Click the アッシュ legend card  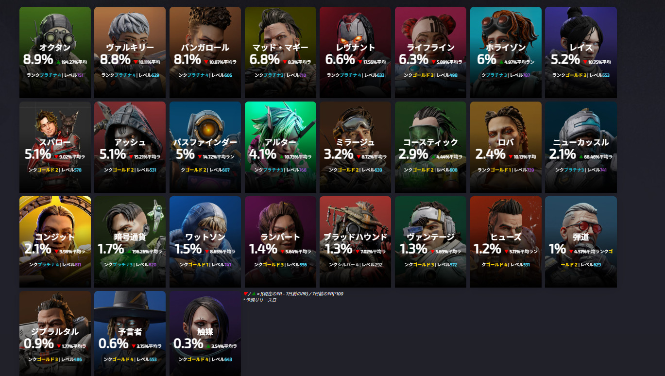point(130,147)
